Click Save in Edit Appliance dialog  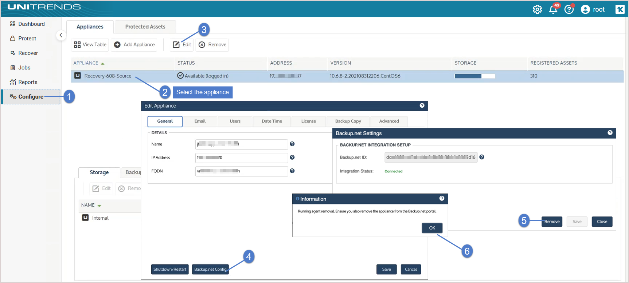(387, 270)
